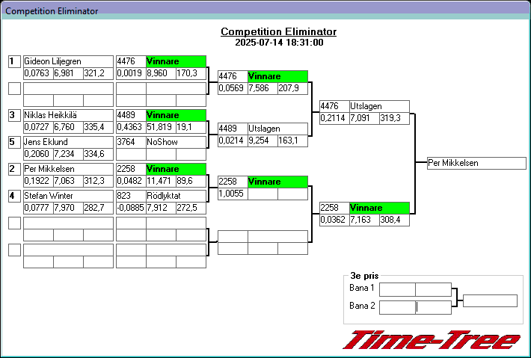
Task: Select seed number 2 box
Action: (x=14, y=169)
